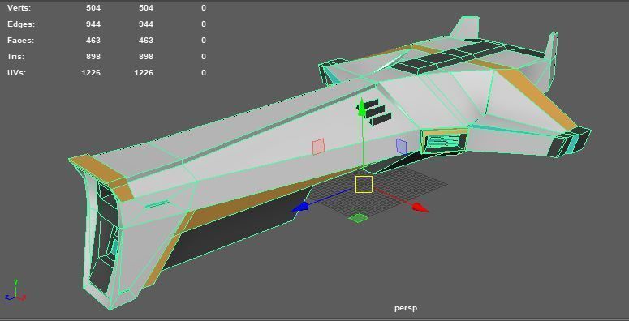Click the green Y-axis arrow of the manipulator
The height and width of the screenshot is (321, 629).
(x=362, y=108)
